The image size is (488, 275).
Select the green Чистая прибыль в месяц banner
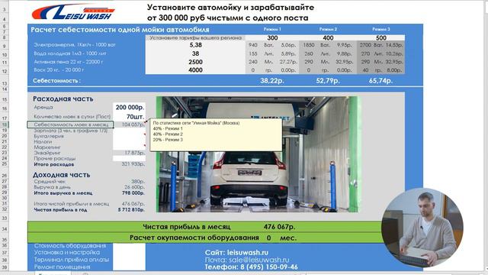point(205,227)
